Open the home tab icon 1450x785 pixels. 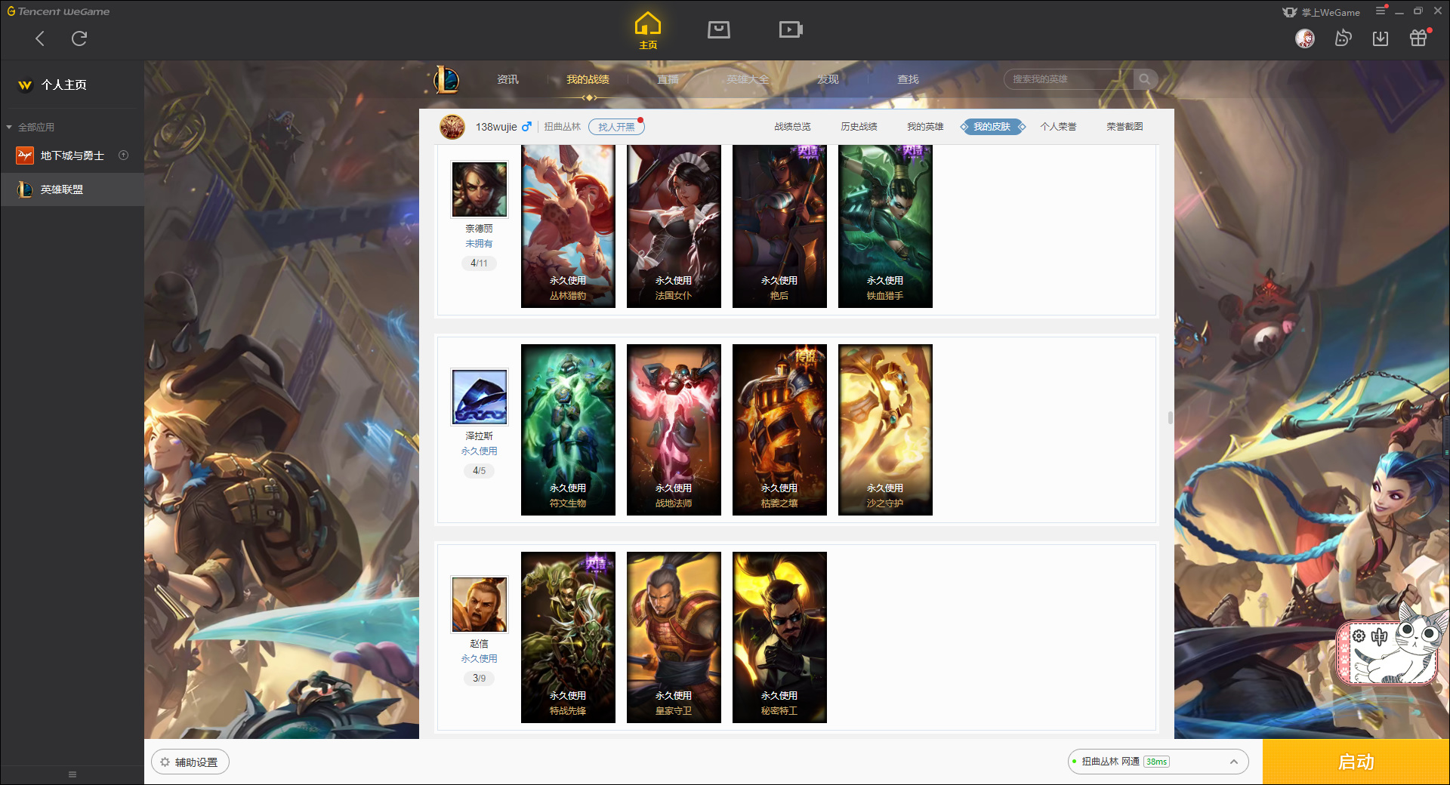pos(648,31)
